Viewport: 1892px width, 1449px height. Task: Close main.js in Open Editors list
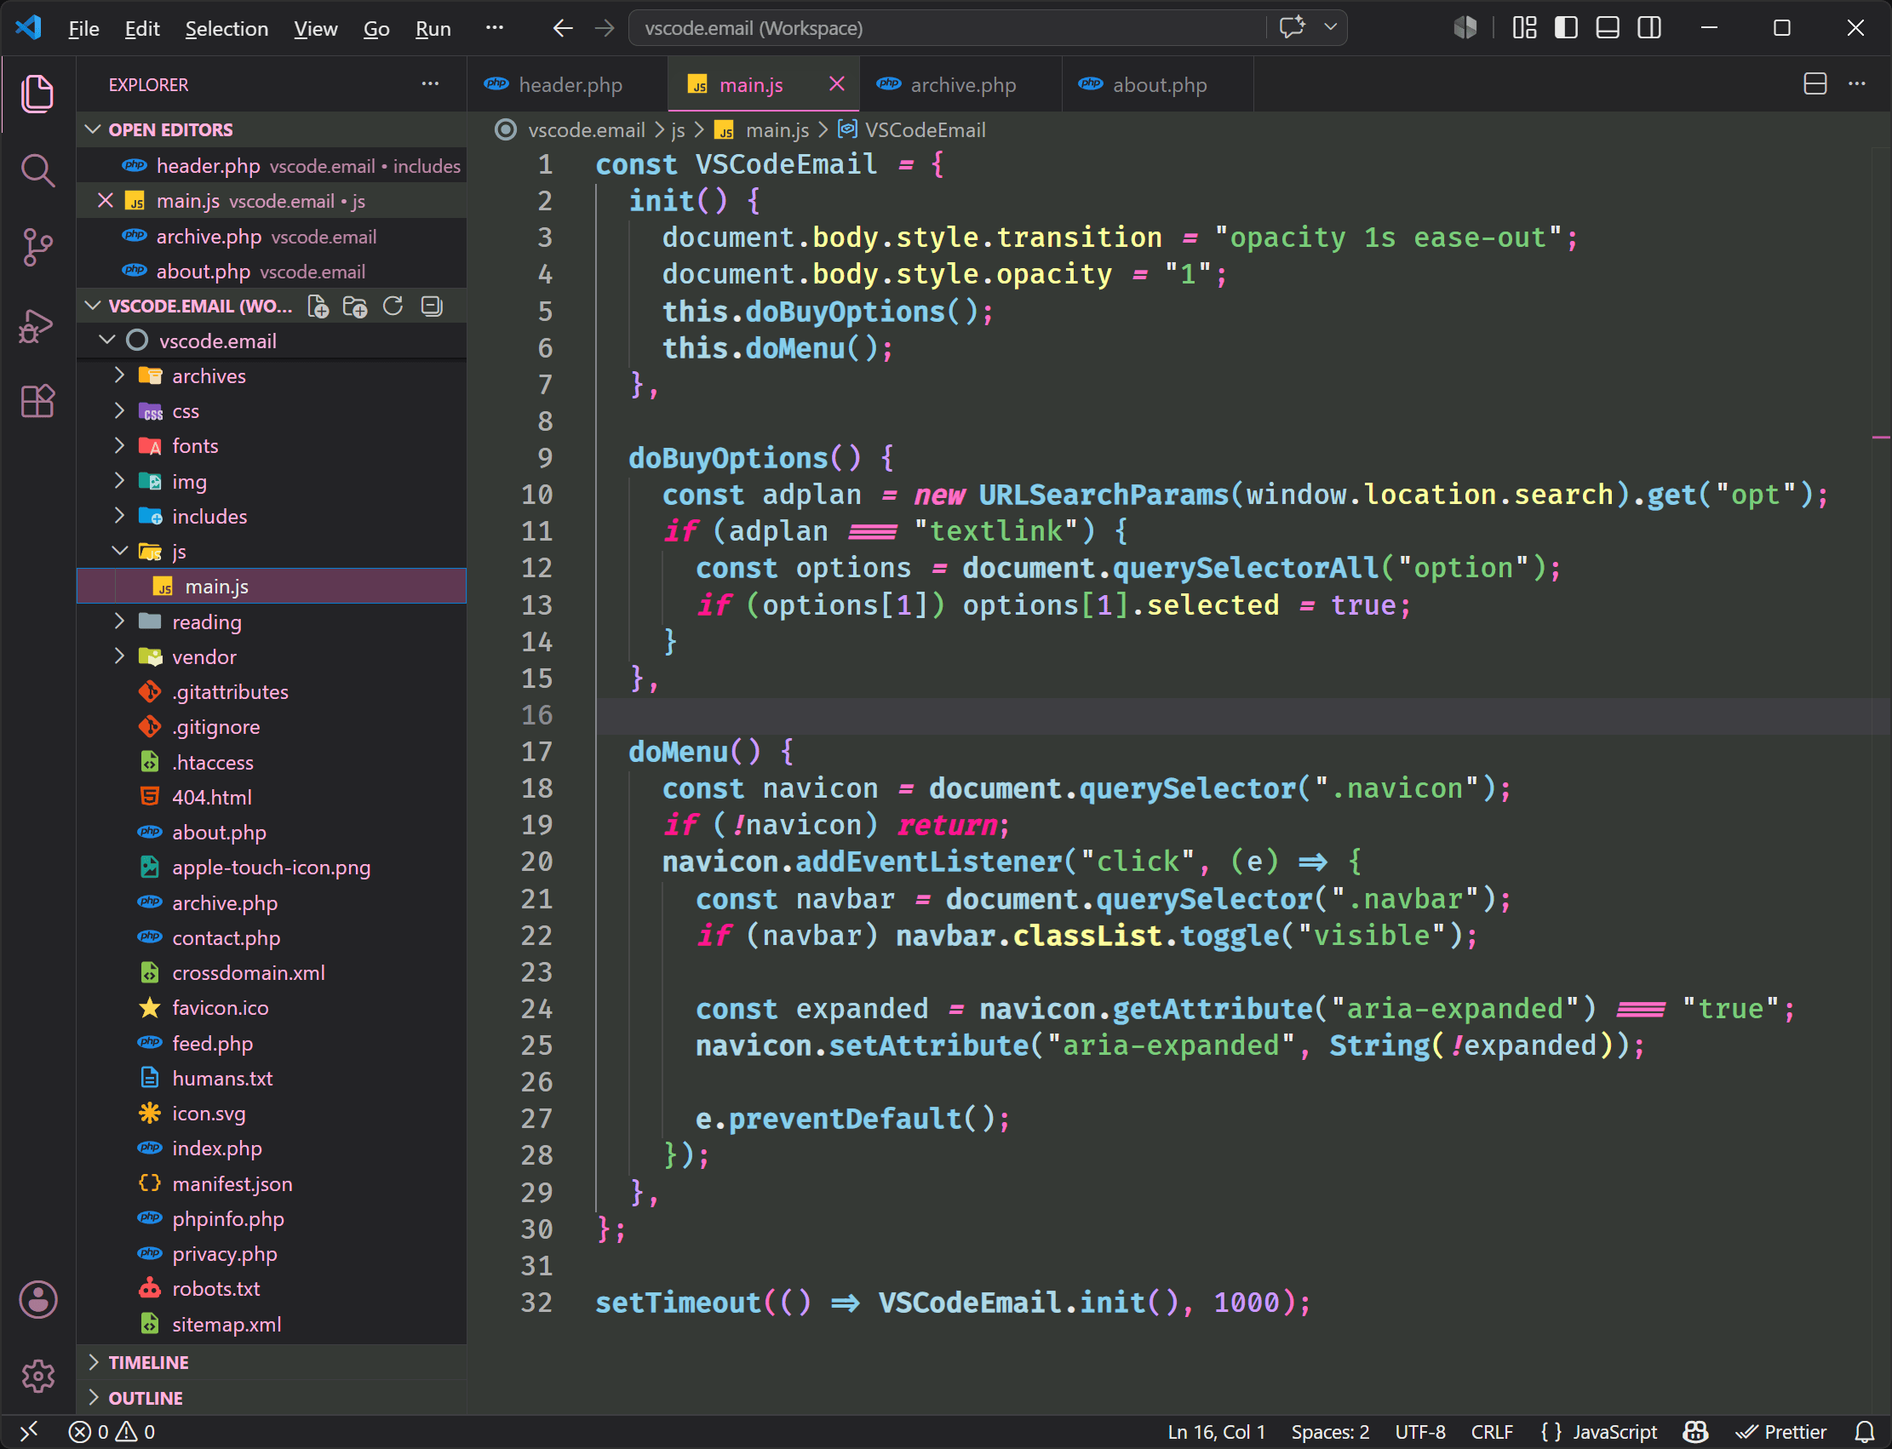(x=106, y=201)
